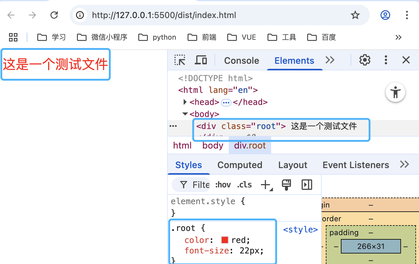Select the rendering brush icon in Styles pane
The image size is (419, 264).
[286, 185]
